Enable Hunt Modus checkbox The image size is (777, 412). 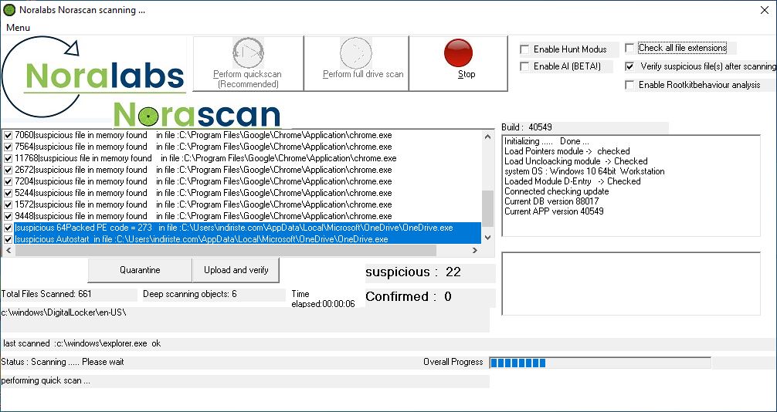pos(524,49)
